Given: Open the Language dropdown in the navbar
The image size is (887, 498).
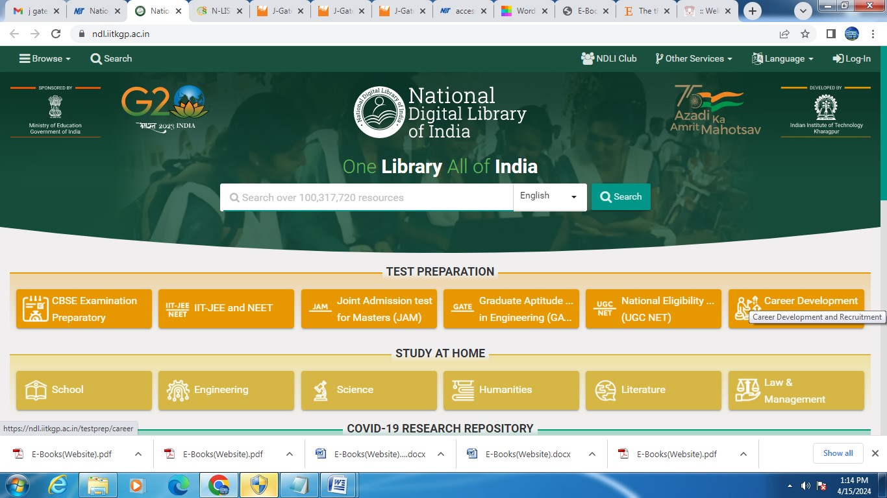Looking at the screenshot, I should point(782,58).
